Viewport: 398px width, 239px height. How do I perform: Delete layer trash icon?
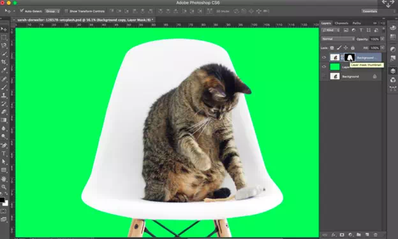point(376,235)
